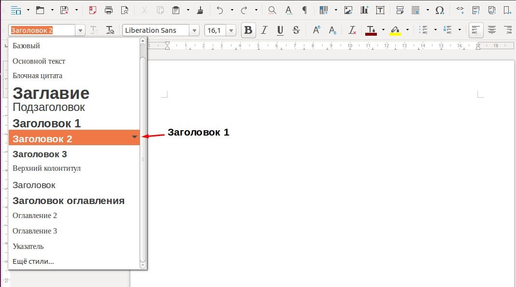Select the Заглавие style
The height and width of the screenshot is (287, 516).
[74, 93]
